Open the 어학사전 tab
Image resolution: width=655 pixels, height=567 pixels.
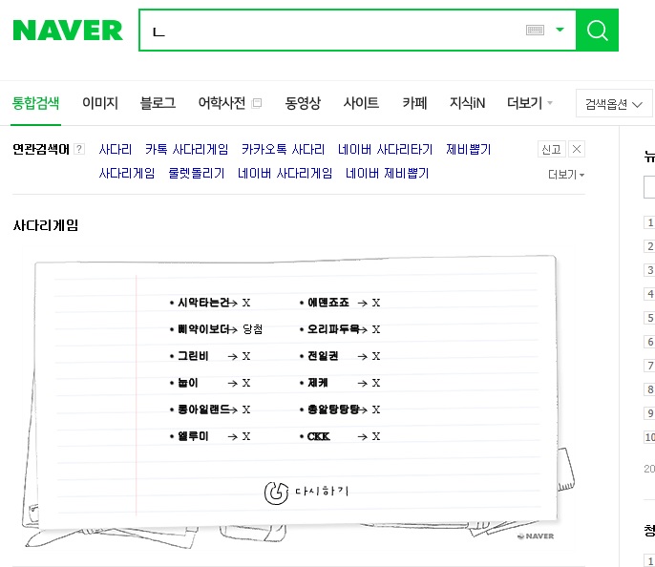pyautogui.click(x=222, y=103)
